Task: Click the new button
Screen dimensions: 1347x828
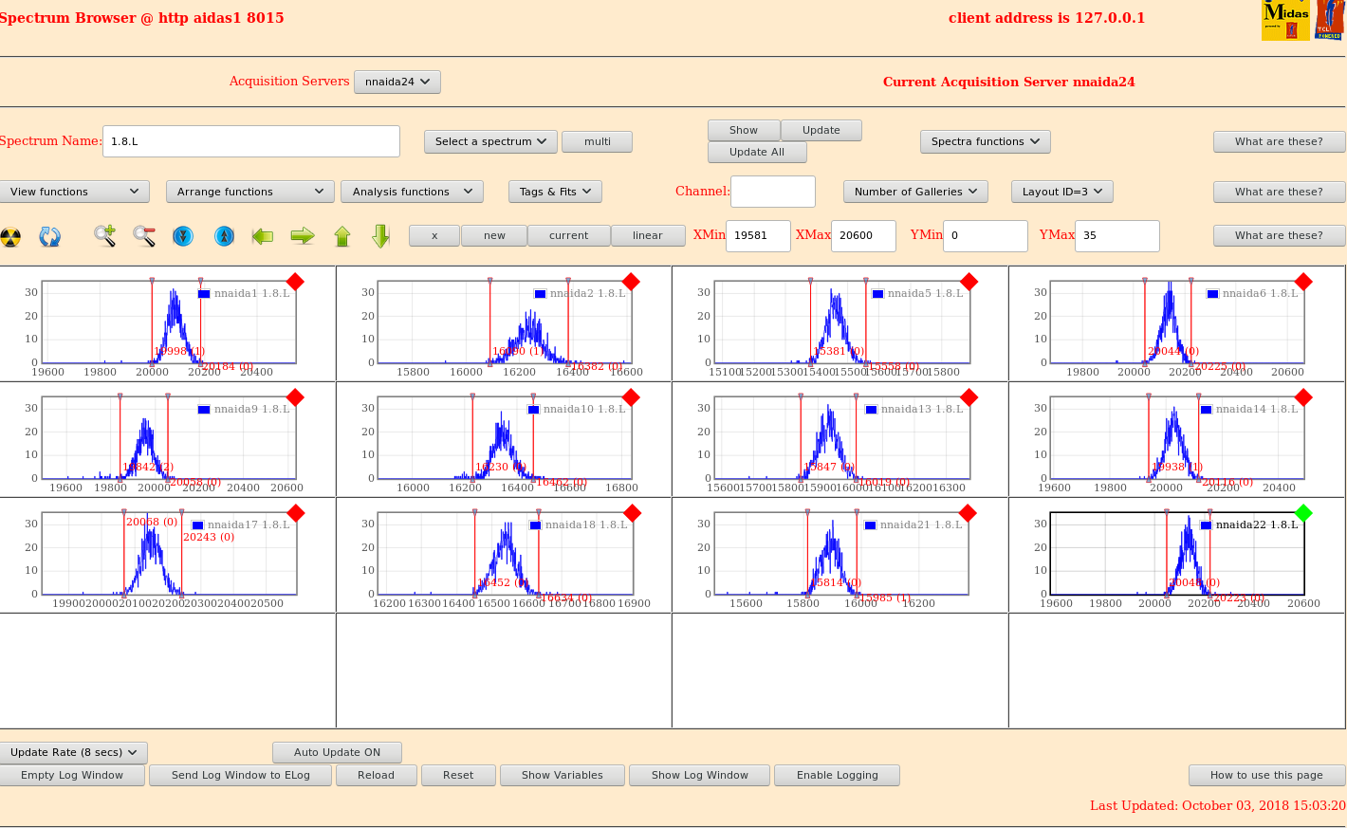Action: click(x=494, y=235)
